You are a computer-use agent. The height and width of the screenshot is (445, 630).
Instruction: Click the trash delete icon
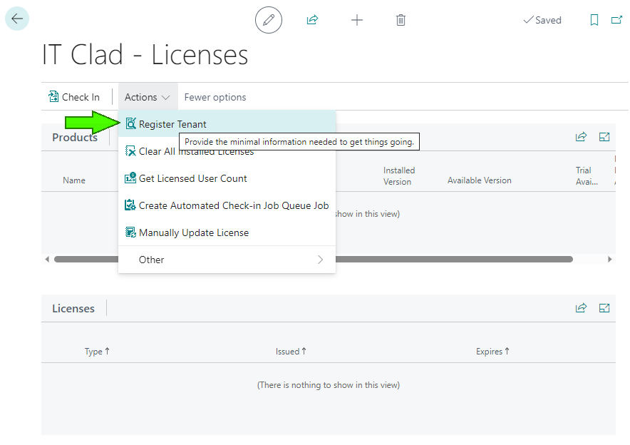click(x=401, y=20)
